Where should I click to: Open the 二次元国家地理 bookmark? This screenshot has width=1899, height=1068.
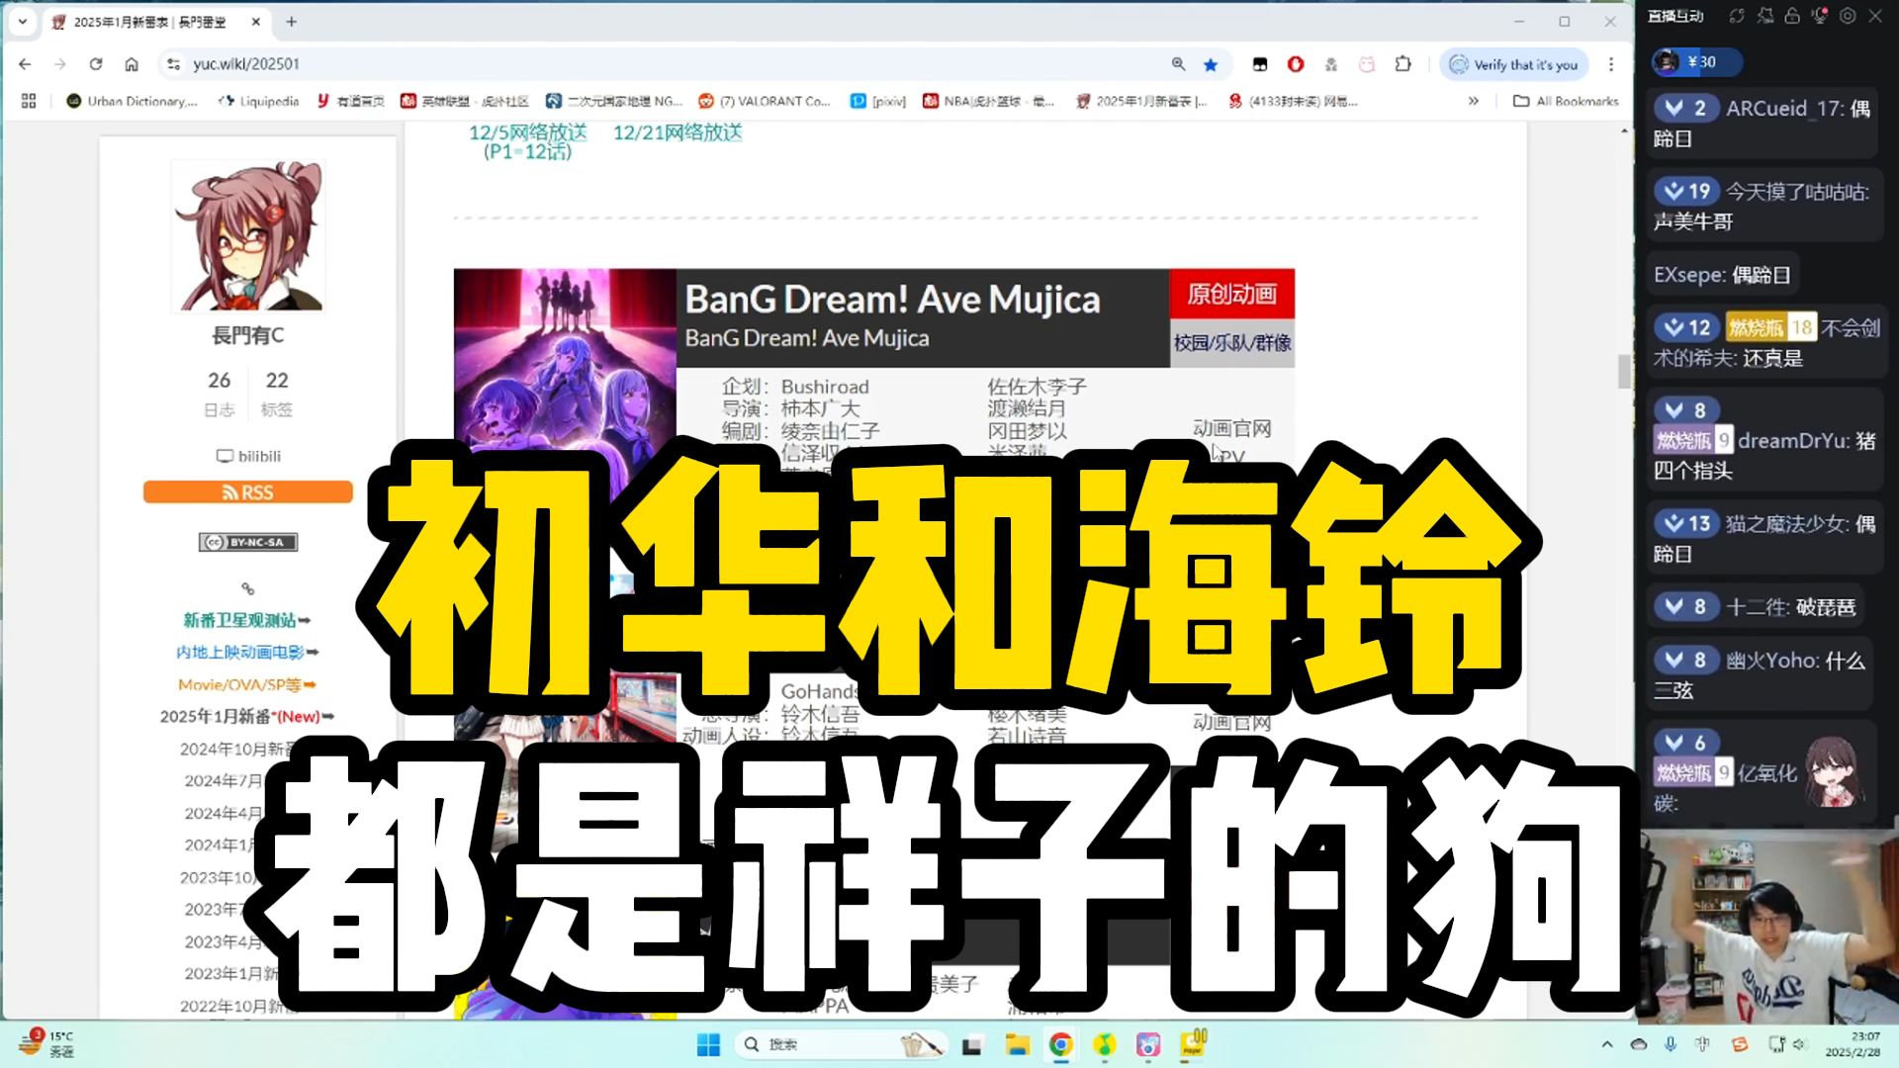pyautogui.click(x=614, y=101)
